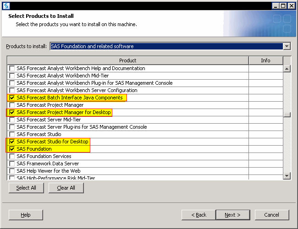The width and height of the screenshot is (298, 229).
Task: Enable SAS Forecast Server Plug-ins for Management Console
Action: point(12,127)
